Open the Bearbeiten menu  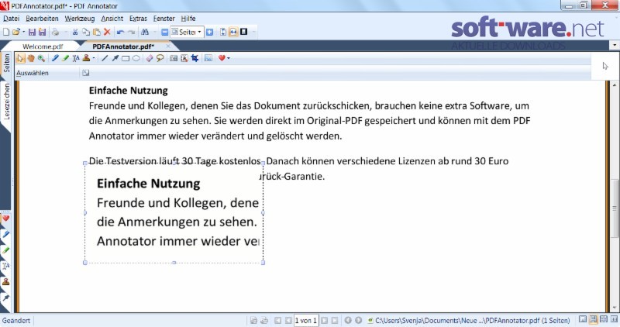[42, 19]
